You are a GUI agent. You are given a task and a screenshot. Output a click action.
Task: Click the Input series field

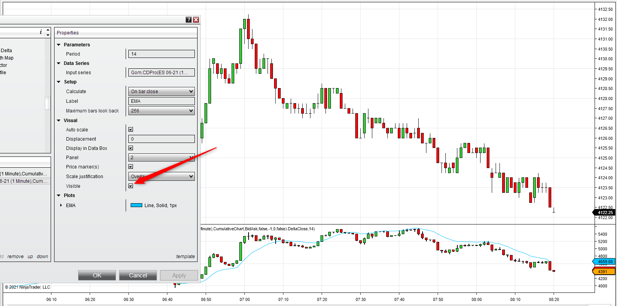coord(162,73)
